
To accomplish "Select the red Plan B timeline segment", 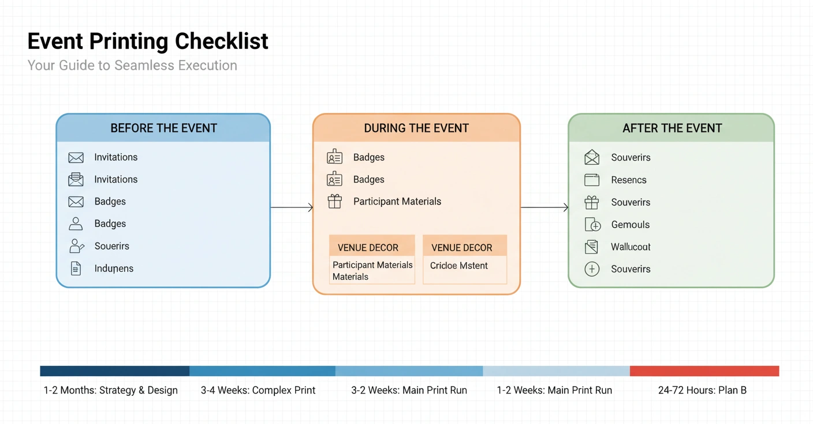I will tap(704, 371).
